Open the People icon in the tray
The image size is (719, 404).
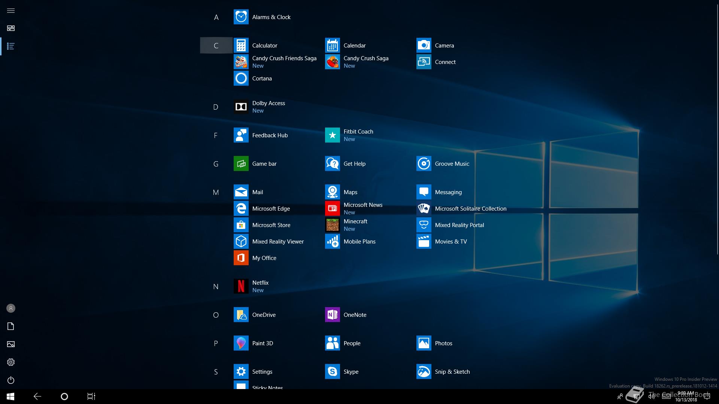pos(620,397)
